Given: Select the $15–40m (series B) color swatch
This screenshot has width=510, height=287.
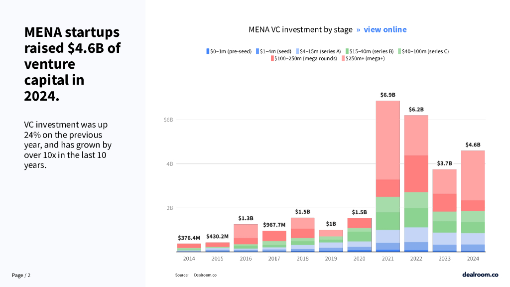Looking at the screenshot, I should [x=347, y=51].
